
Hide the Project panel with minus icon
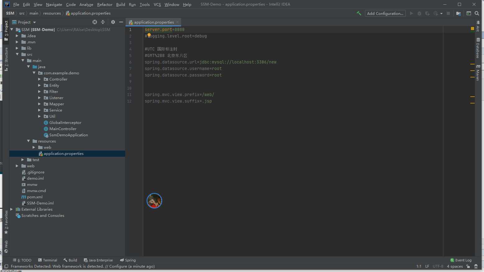pos(121,22)
